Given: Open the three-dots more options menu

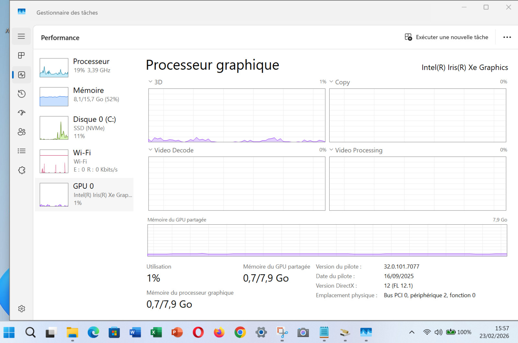Looking at the screenshot, I should pos(507,37).
